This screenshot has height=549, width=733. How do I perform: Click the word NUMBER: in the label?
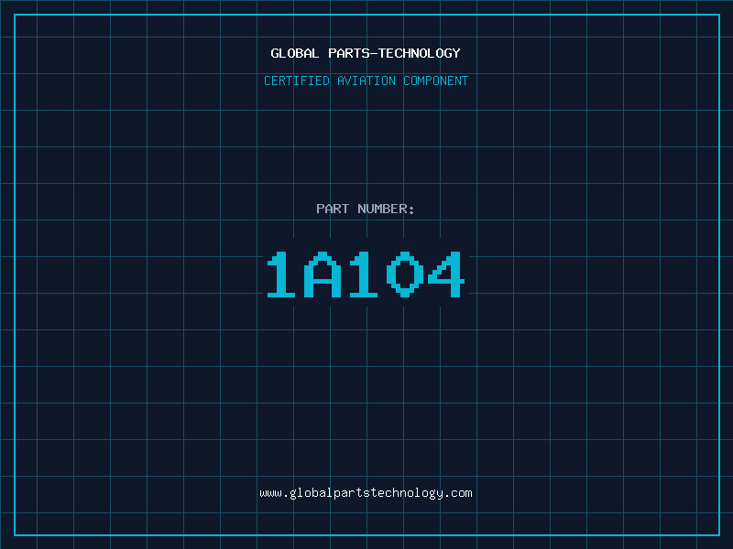click(x=386, y=209)
